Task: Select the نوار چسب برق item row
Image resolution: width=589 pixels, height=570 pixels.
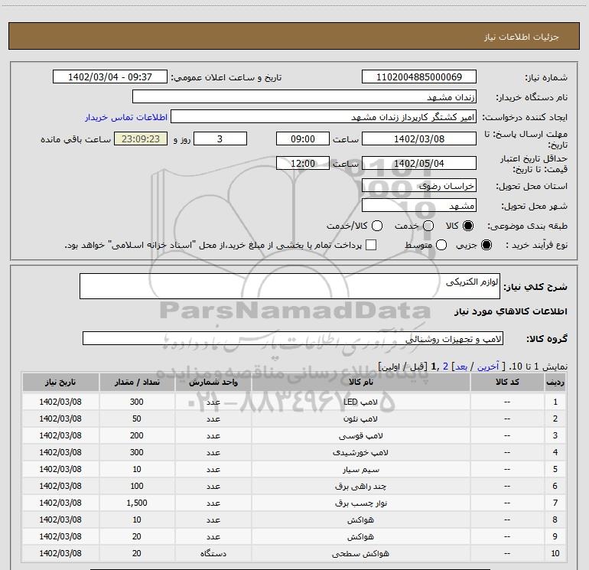Action: coord(294,503)
